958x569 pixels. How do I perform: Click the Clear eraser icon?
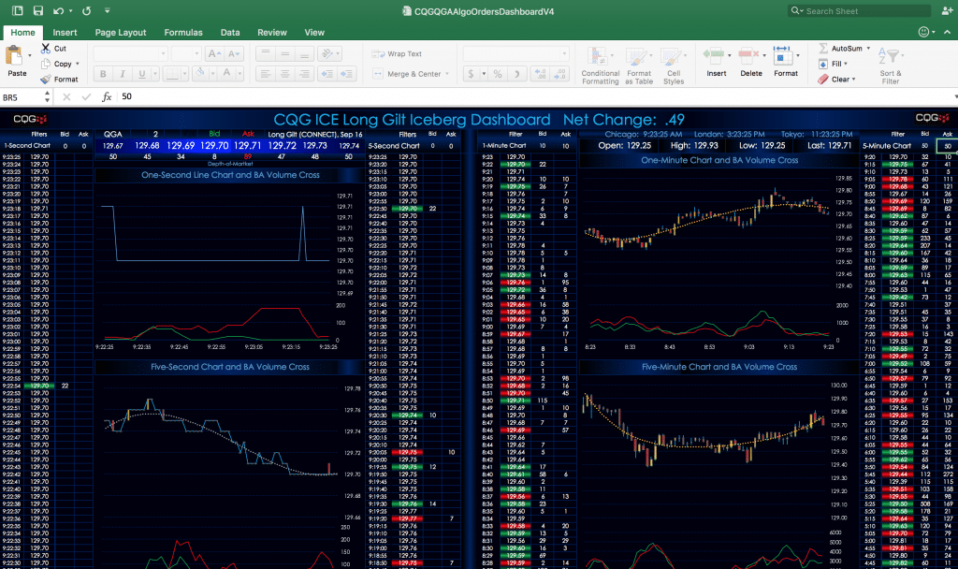tap(823, 80)
